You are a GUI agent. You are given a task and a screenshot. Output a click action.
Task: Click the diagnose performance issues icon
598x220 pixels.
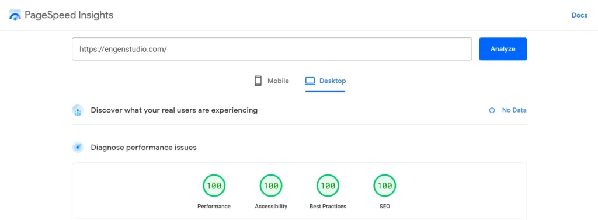tap(78, 147)
